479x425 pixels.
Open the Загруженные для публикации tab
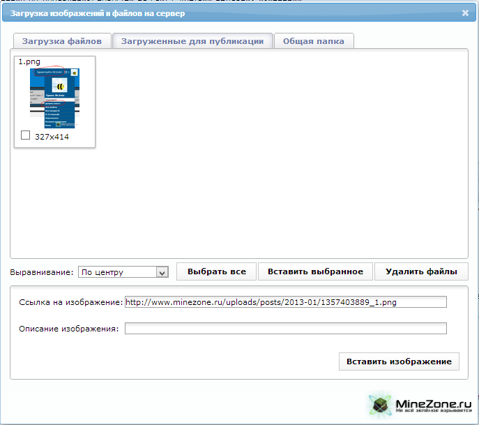192,41
